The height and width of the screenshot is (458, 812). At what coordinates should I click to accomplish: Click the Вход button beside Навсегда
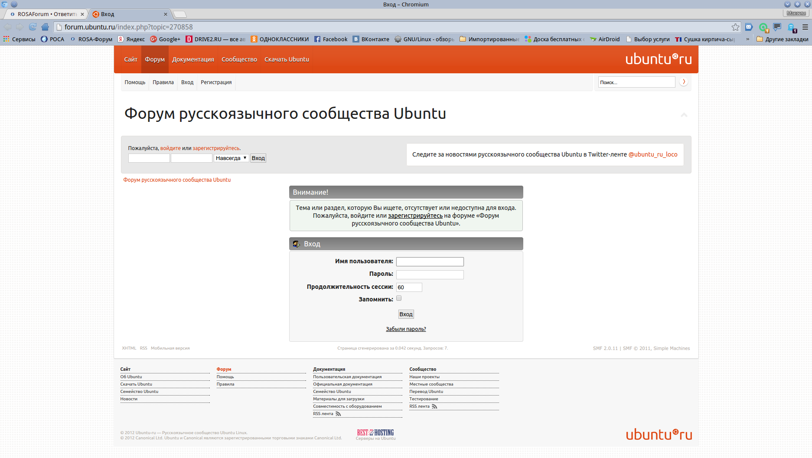pyautogui.click(x=258, y=158)
